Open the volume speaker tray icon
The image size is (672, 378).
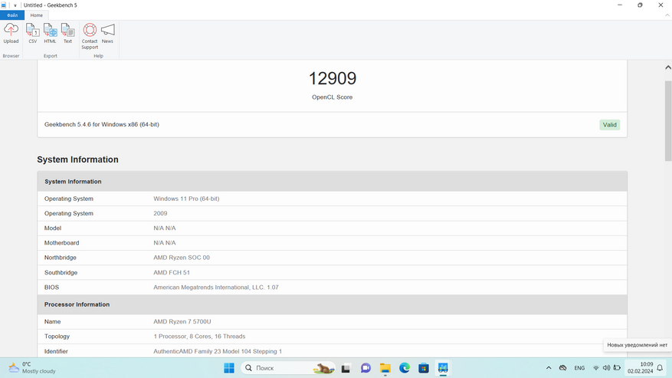point(606,368)
